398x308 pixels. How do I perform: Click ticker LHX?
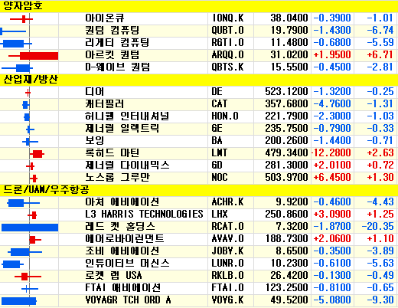point(220,215)
